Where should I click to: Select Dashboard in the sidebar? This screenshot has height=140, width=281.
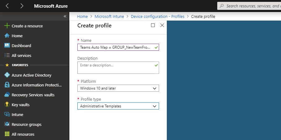[x=21, y=46]
